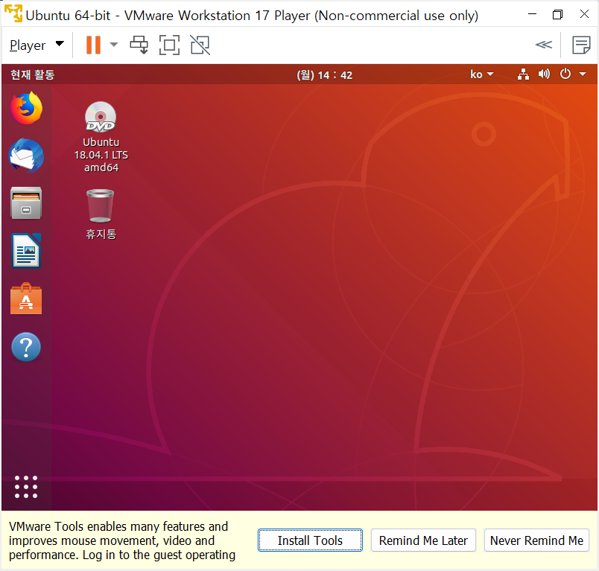Open Files manager from the dock
The height and width of the screenshot is (571, 599).
pos(26,203)
